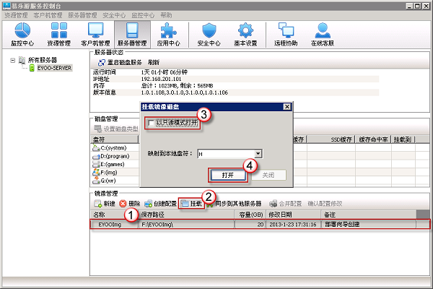Close the 挂载镜像磁盘 dialog with X

point(287,107)
